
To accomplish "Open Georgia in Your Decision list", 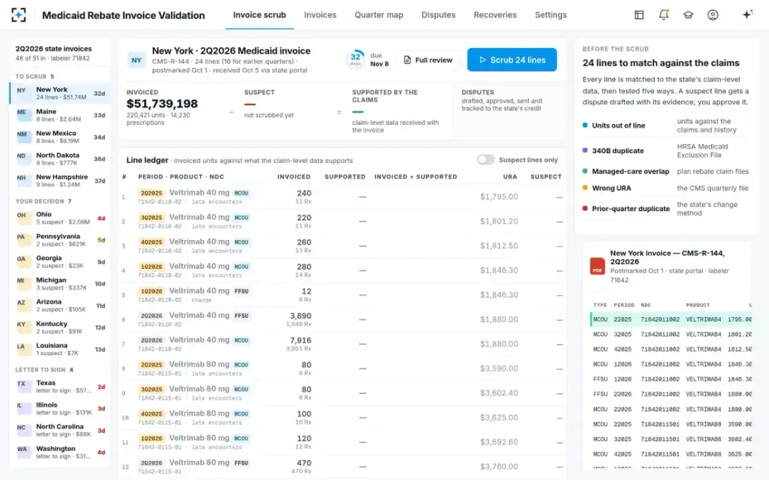I will pos(60,262).
